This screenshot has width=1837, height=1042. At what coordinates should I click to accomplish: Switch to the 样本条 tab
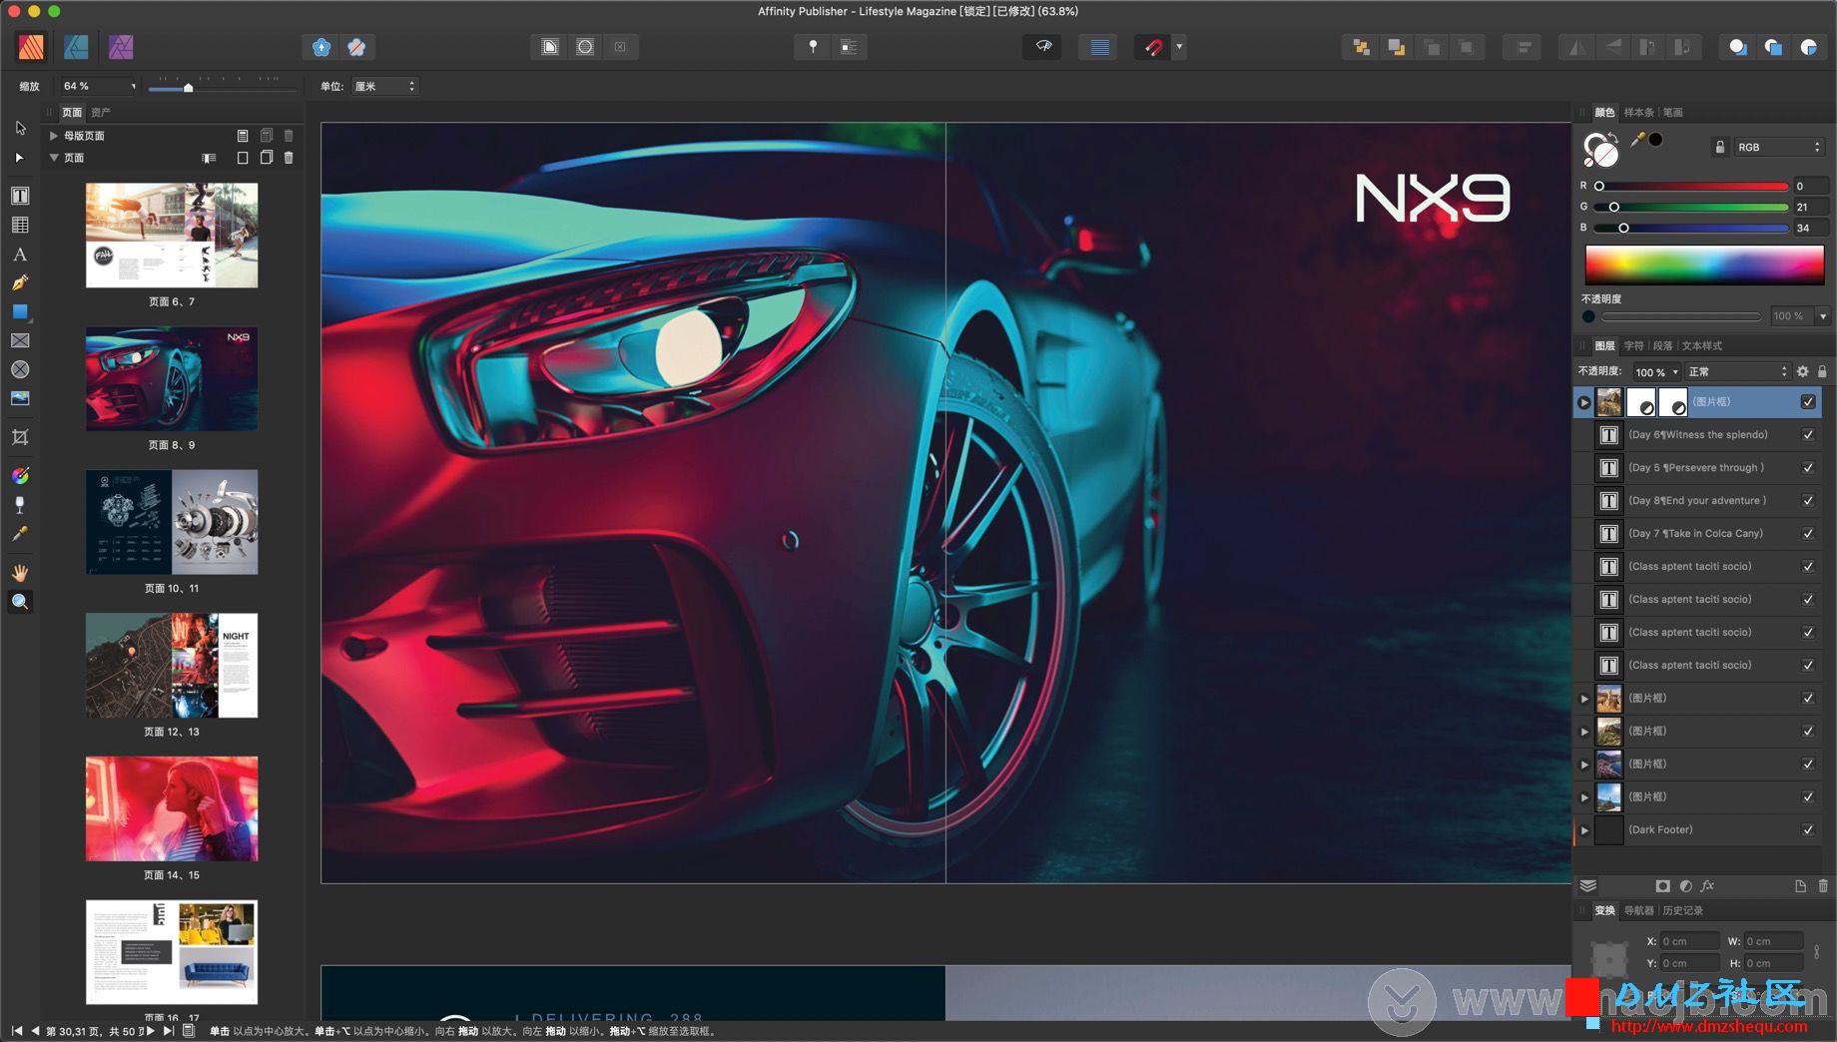(x=1638, y=113)
